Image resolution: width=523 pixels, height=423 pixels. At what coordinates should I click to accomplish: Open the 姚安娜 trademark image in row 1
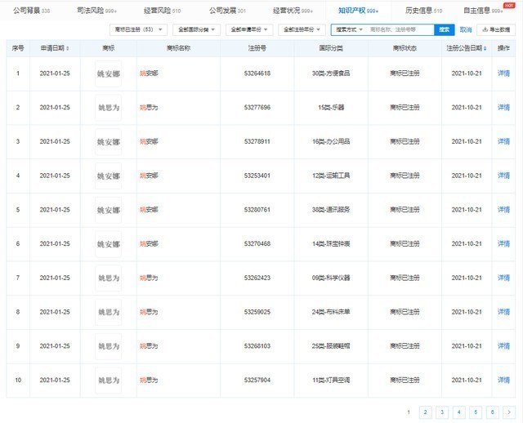[x=109, y=73]
